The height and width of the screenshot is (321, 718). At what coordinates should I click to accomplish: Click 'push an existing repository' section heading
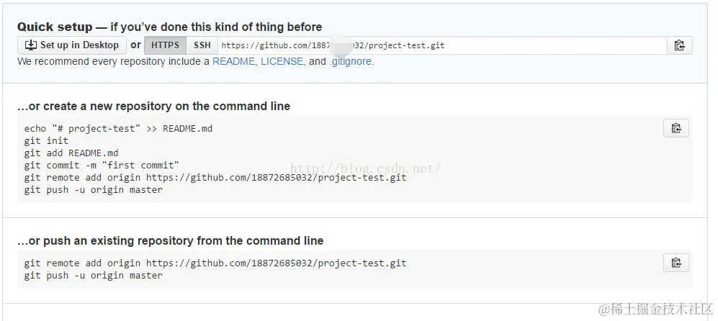[170, 240]
